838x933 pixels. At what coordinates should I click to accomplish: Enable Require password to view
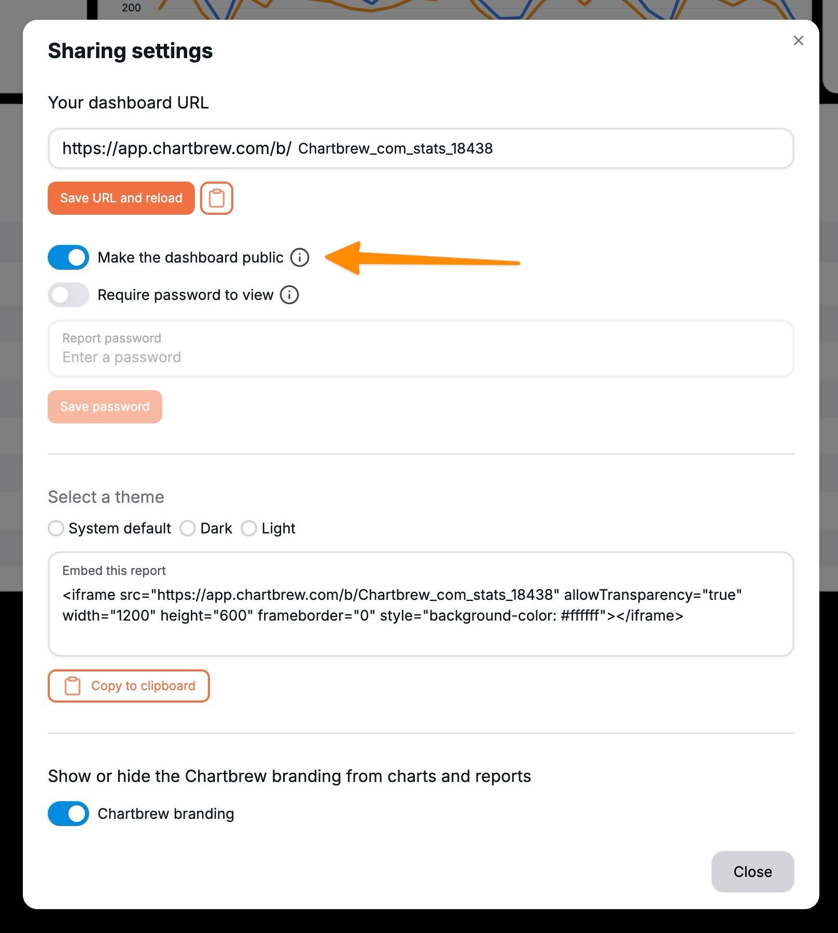(68, 295)
